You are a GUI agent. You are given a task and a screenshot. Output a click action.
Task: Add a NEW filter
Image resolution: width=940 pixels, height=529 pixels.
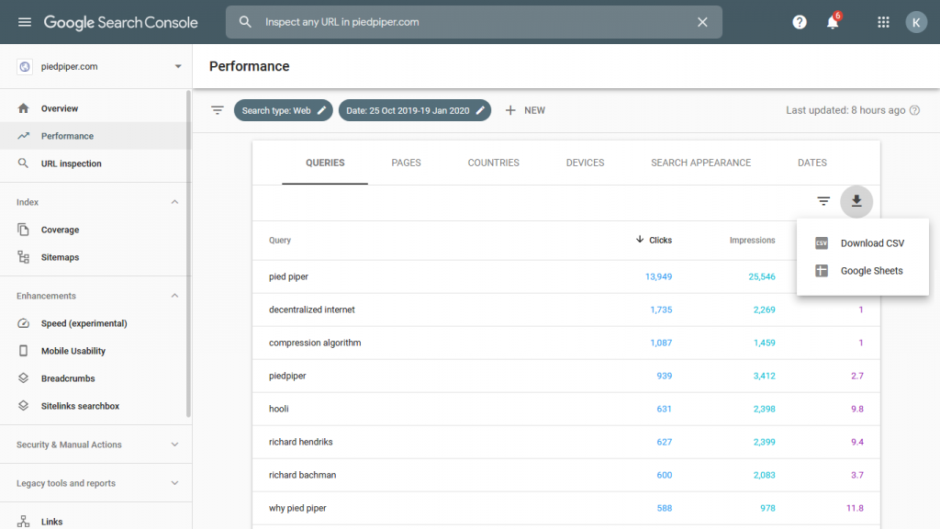[x=525, y=110]
